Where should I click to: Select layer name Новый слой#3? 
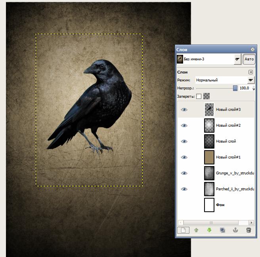tap(228, 110)
